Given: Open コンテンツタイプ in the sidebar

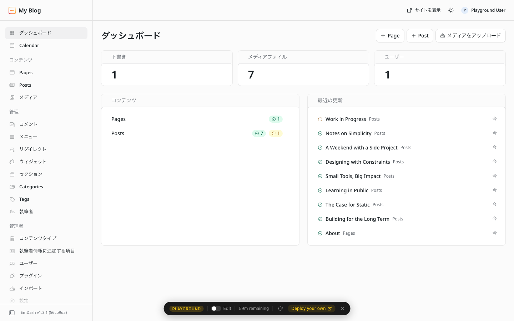Looking at the screenshot, I should coord(46,238).
